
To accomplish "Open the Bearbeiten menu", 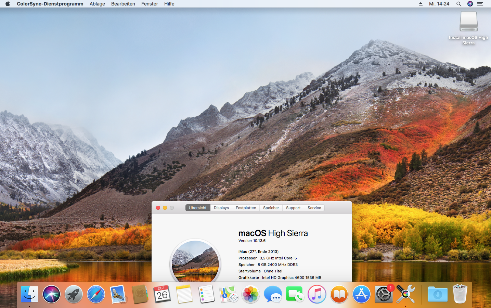I will click(123, 4).
